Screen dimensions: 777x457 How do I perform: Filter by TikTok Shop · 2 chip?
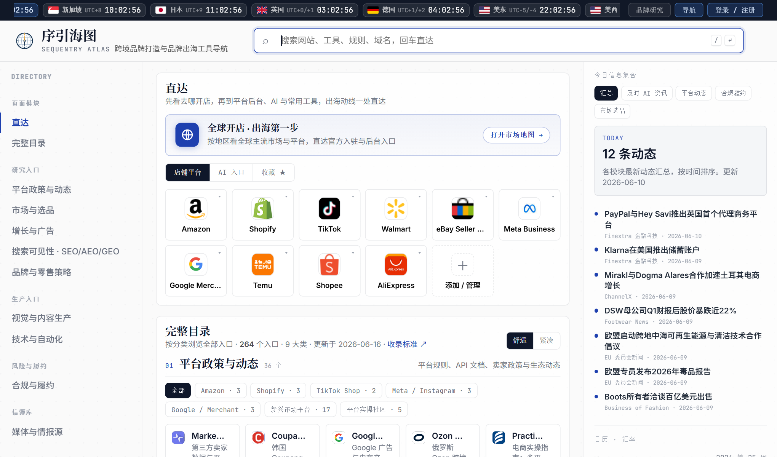(x=346, y=390)
